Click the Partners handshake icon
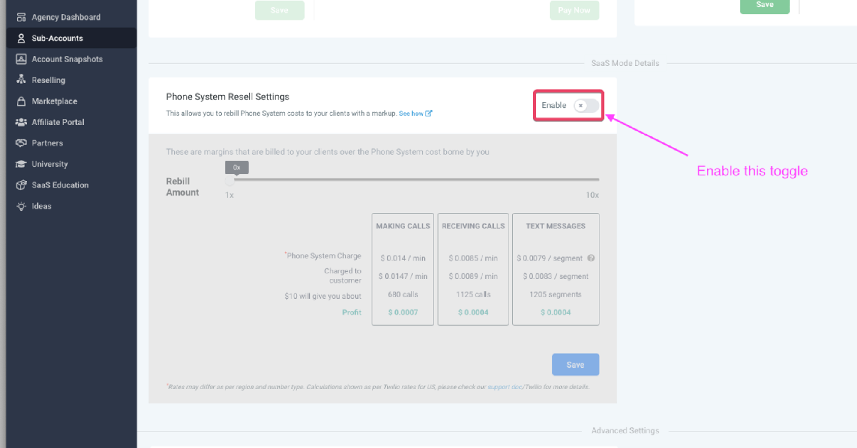Image resolution: width=857 pixels, height=448 pixels. point(21,143)
